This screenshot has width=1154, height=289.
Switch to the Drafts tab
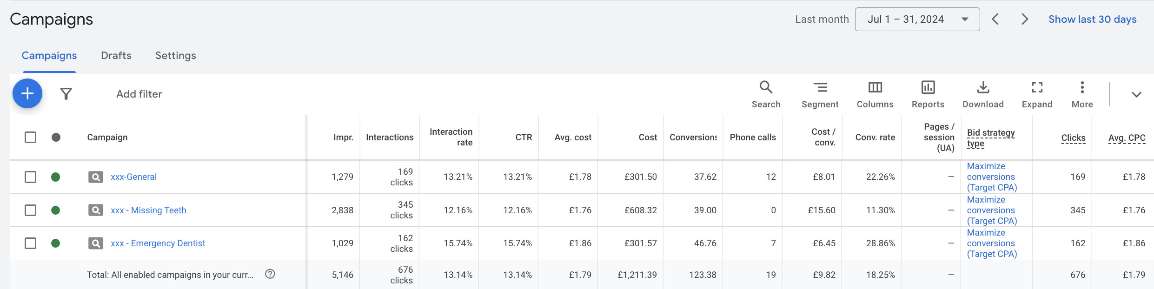pos(116,56)
